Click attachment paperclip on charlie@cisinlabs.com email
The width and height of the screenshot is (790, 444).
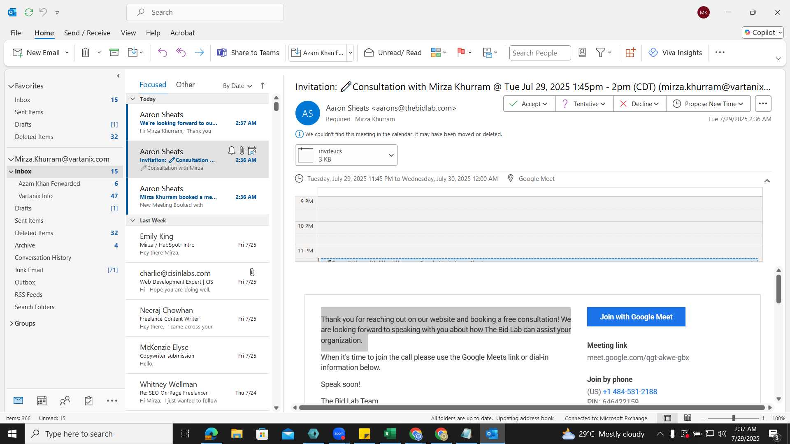252,272
